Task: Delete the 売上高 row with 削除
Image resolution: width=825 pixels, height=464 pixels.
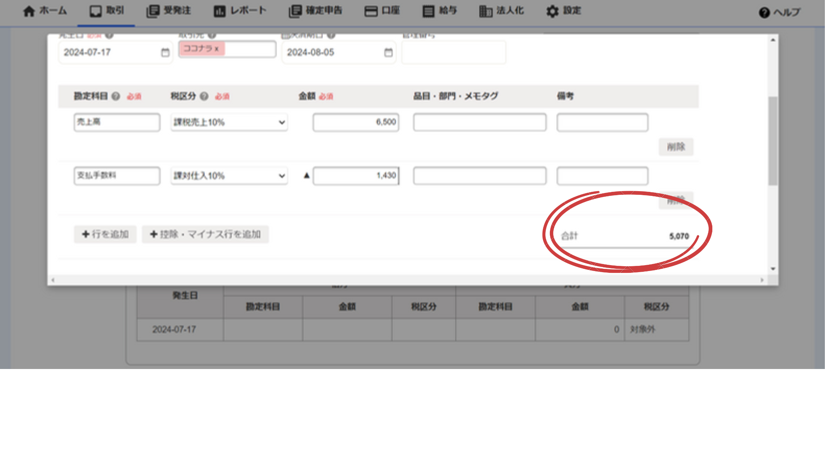Action: coord(676,147)
